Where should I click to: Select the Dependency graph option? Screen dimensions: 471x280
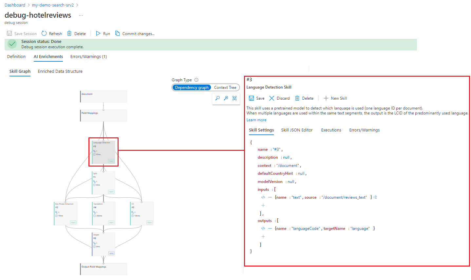point(192,88)
